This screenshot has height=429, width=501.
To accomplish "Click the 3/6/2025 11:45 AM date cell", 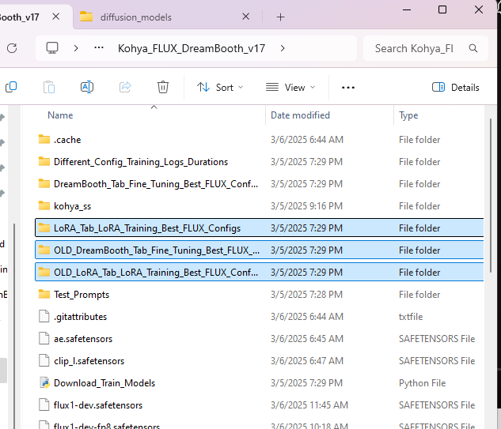I will coord(309,405).
